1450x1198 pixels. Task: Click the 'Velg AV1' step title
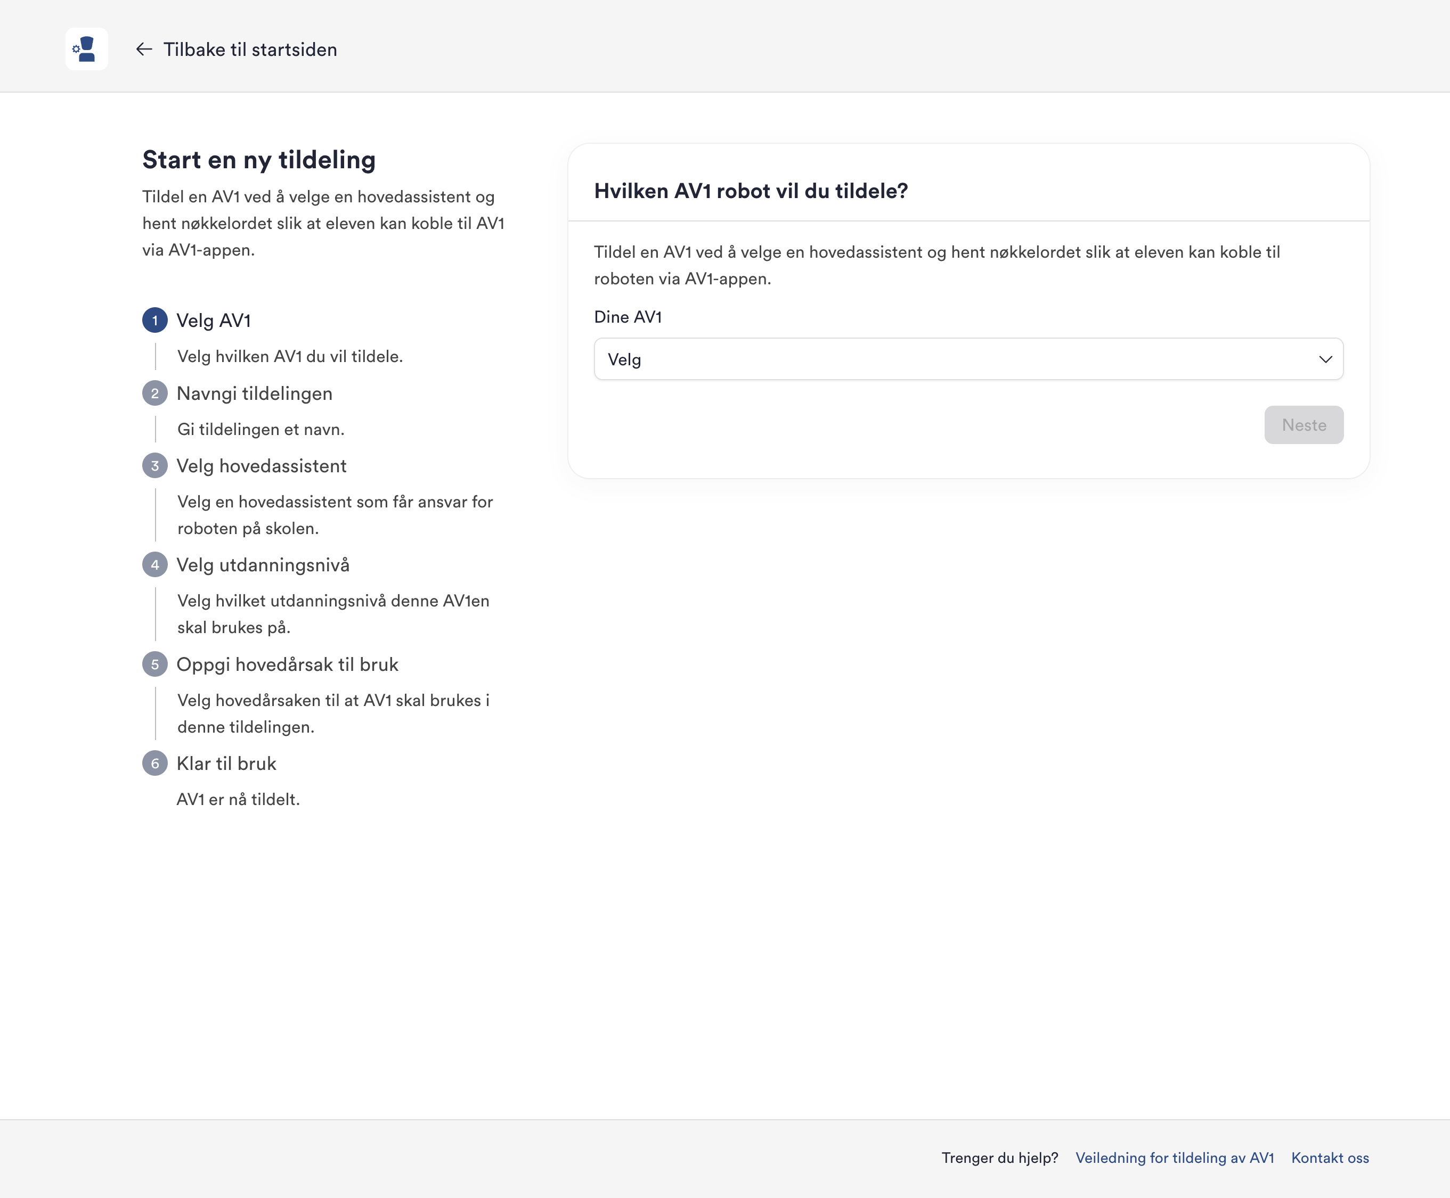214,321
